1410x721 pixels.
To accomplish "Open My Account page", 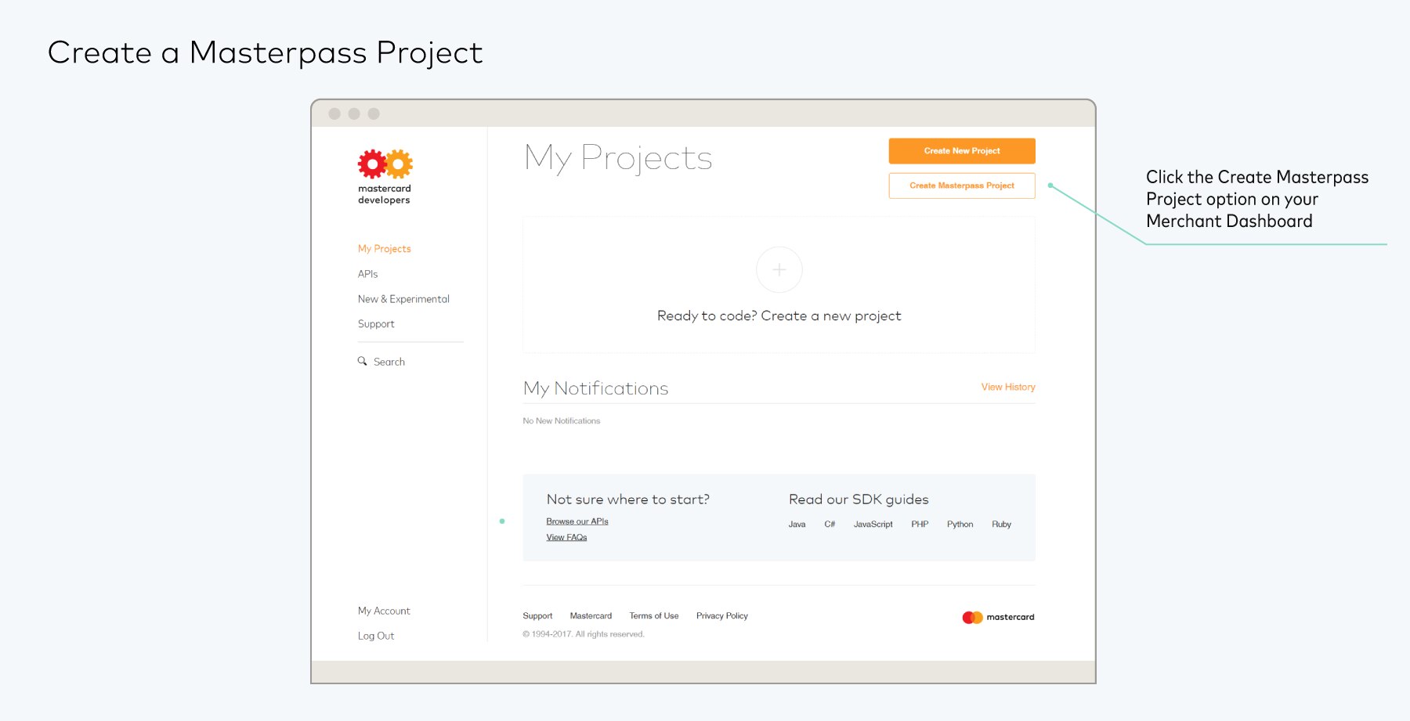I will [384, 611].
